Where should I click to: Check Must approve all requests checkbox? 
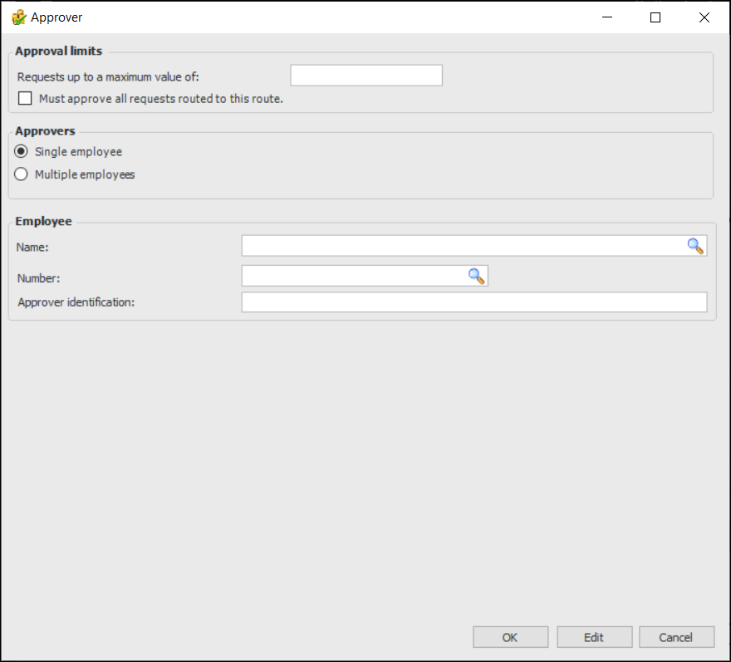point(25,98)
